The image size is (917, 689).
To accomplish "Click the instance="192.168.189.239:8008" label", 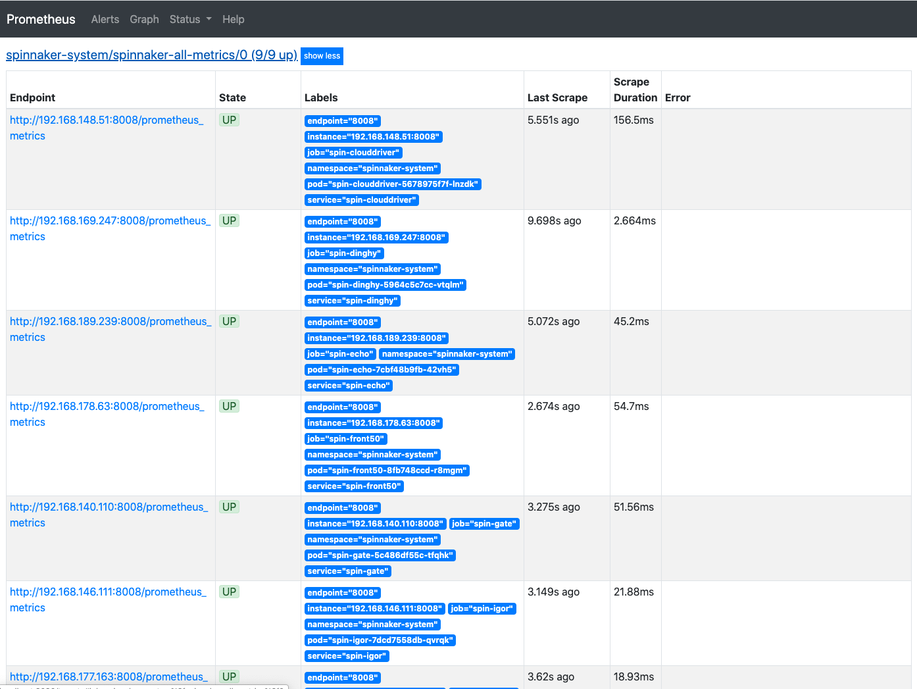I will [x=376, y=338].
